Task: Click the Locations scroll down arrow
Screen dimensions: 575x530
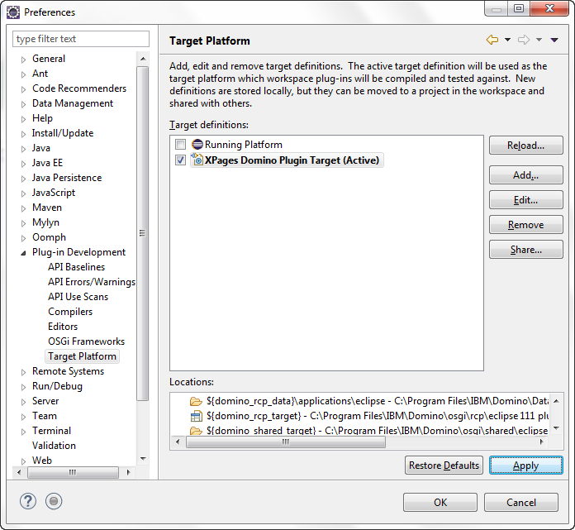Action: click(556, 428)
